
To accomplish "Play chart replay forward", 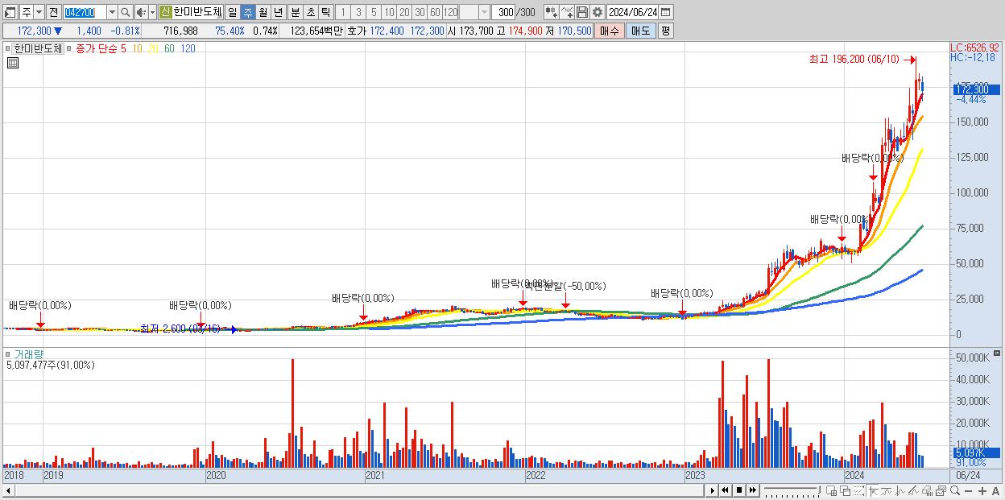I will click(x=713, y=490).
